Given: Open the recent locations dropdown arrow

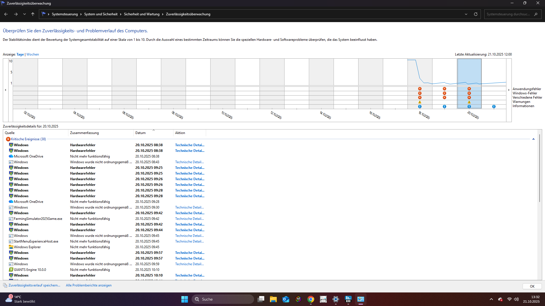Looking at the screenshot, I should 24,14.
